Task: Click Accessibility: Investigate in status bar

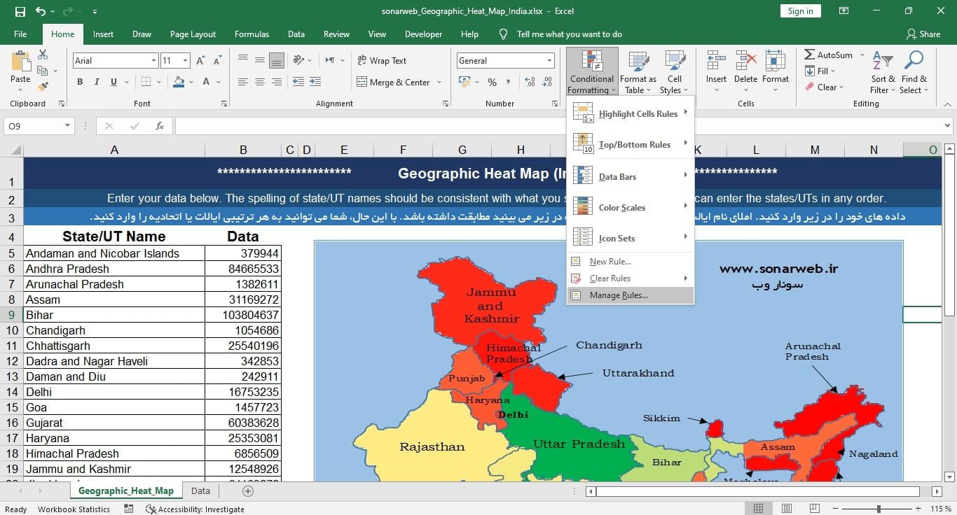Action: [x=195, y=509]
